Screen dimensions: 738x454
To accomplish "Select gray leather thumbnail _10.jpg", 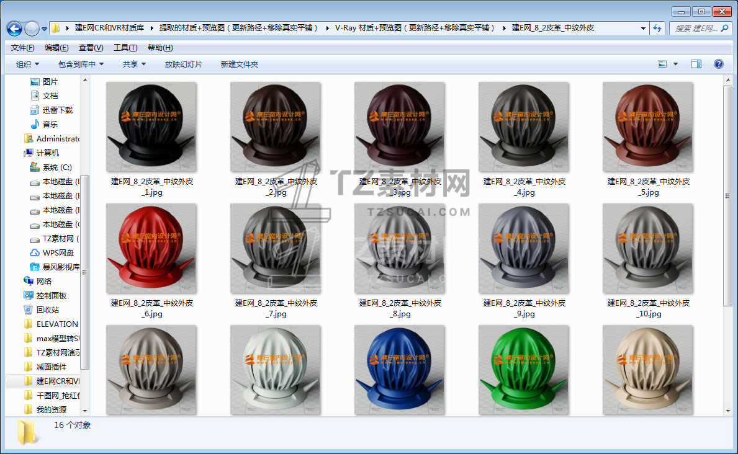I will tap(647, 249).
